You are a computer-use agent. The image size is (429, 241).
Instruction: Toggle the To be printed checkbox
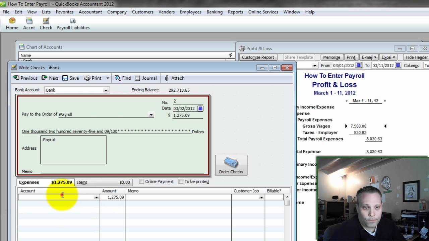(181, 181)
